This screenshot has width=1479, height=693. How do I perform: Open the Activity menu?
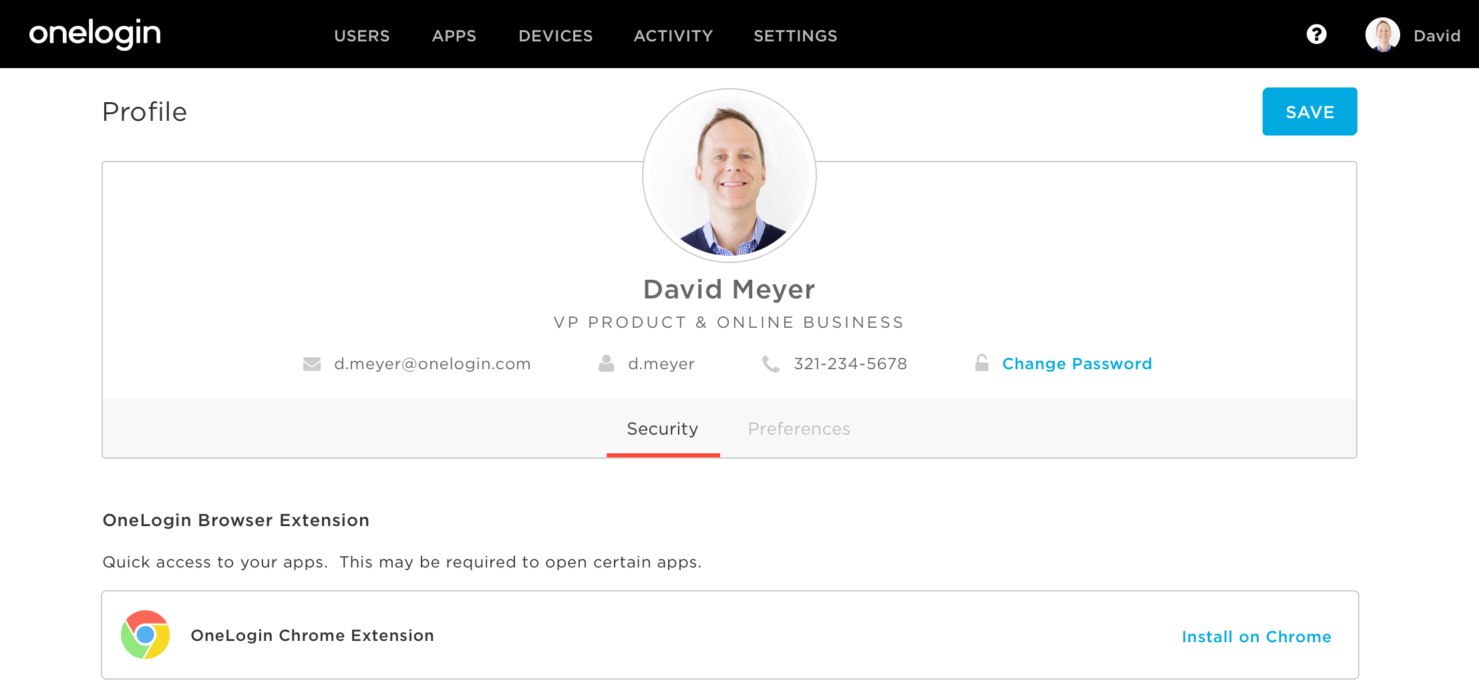[673, 35]
